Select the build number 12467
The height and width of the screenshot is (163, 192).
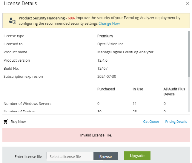[102, 69]
